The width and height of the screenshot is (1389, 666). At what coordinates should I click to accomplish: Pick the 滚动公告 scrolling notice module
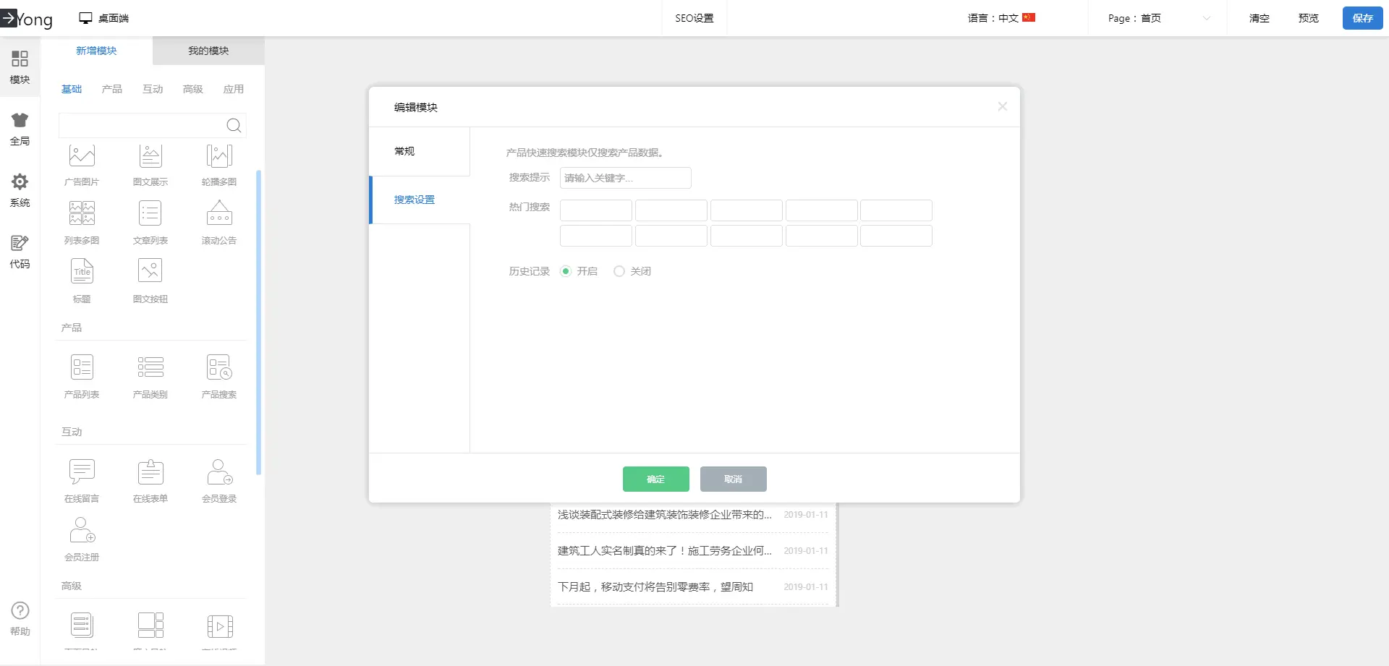pyautogui.click(x=218, y=215)
